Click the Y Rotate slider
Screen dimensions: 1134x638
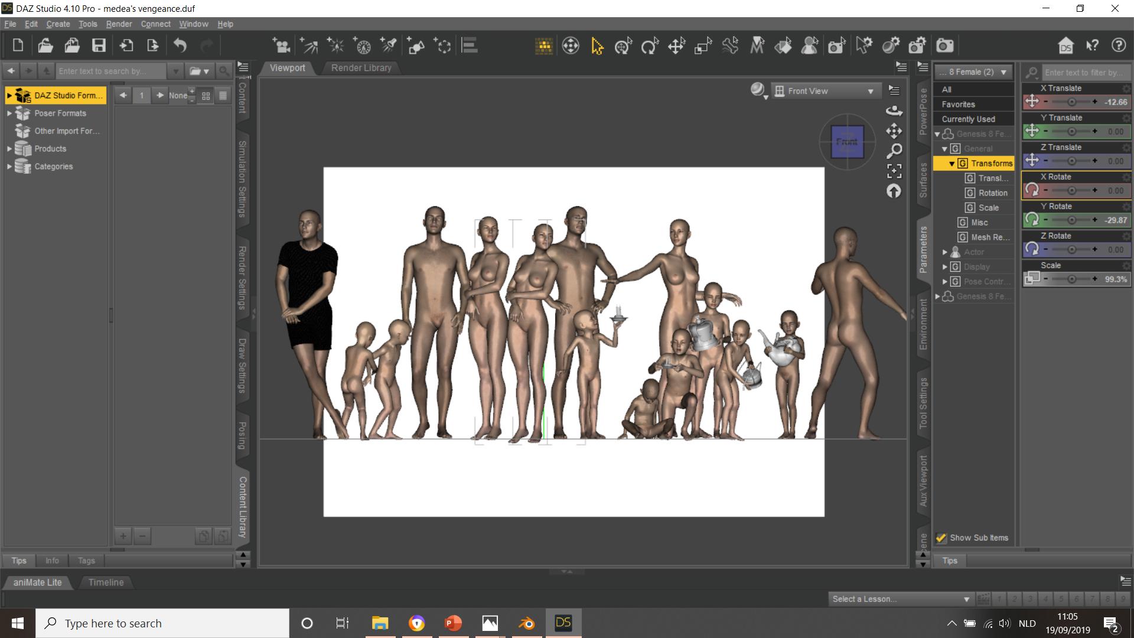click(1071, 220)
